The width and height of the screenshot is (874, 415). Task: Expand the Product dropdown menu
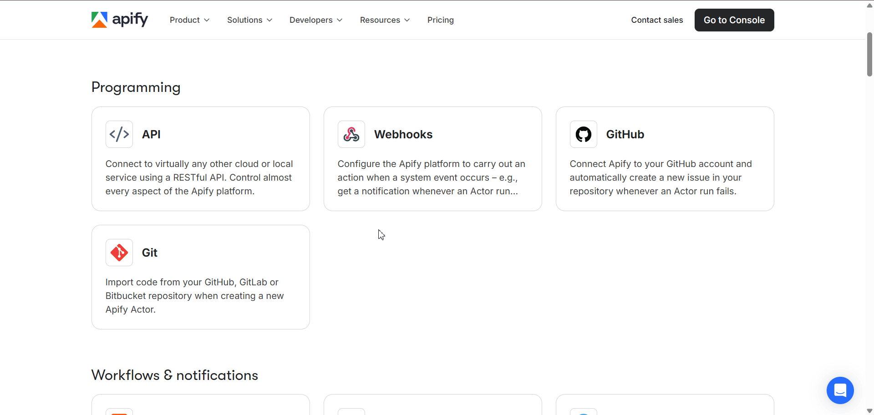(x=189, y=20)
